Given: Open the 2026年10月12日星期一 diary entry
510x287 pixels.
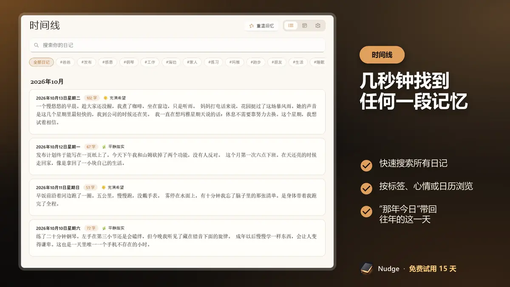Looking at the screenshot, I should coord(177,156).
